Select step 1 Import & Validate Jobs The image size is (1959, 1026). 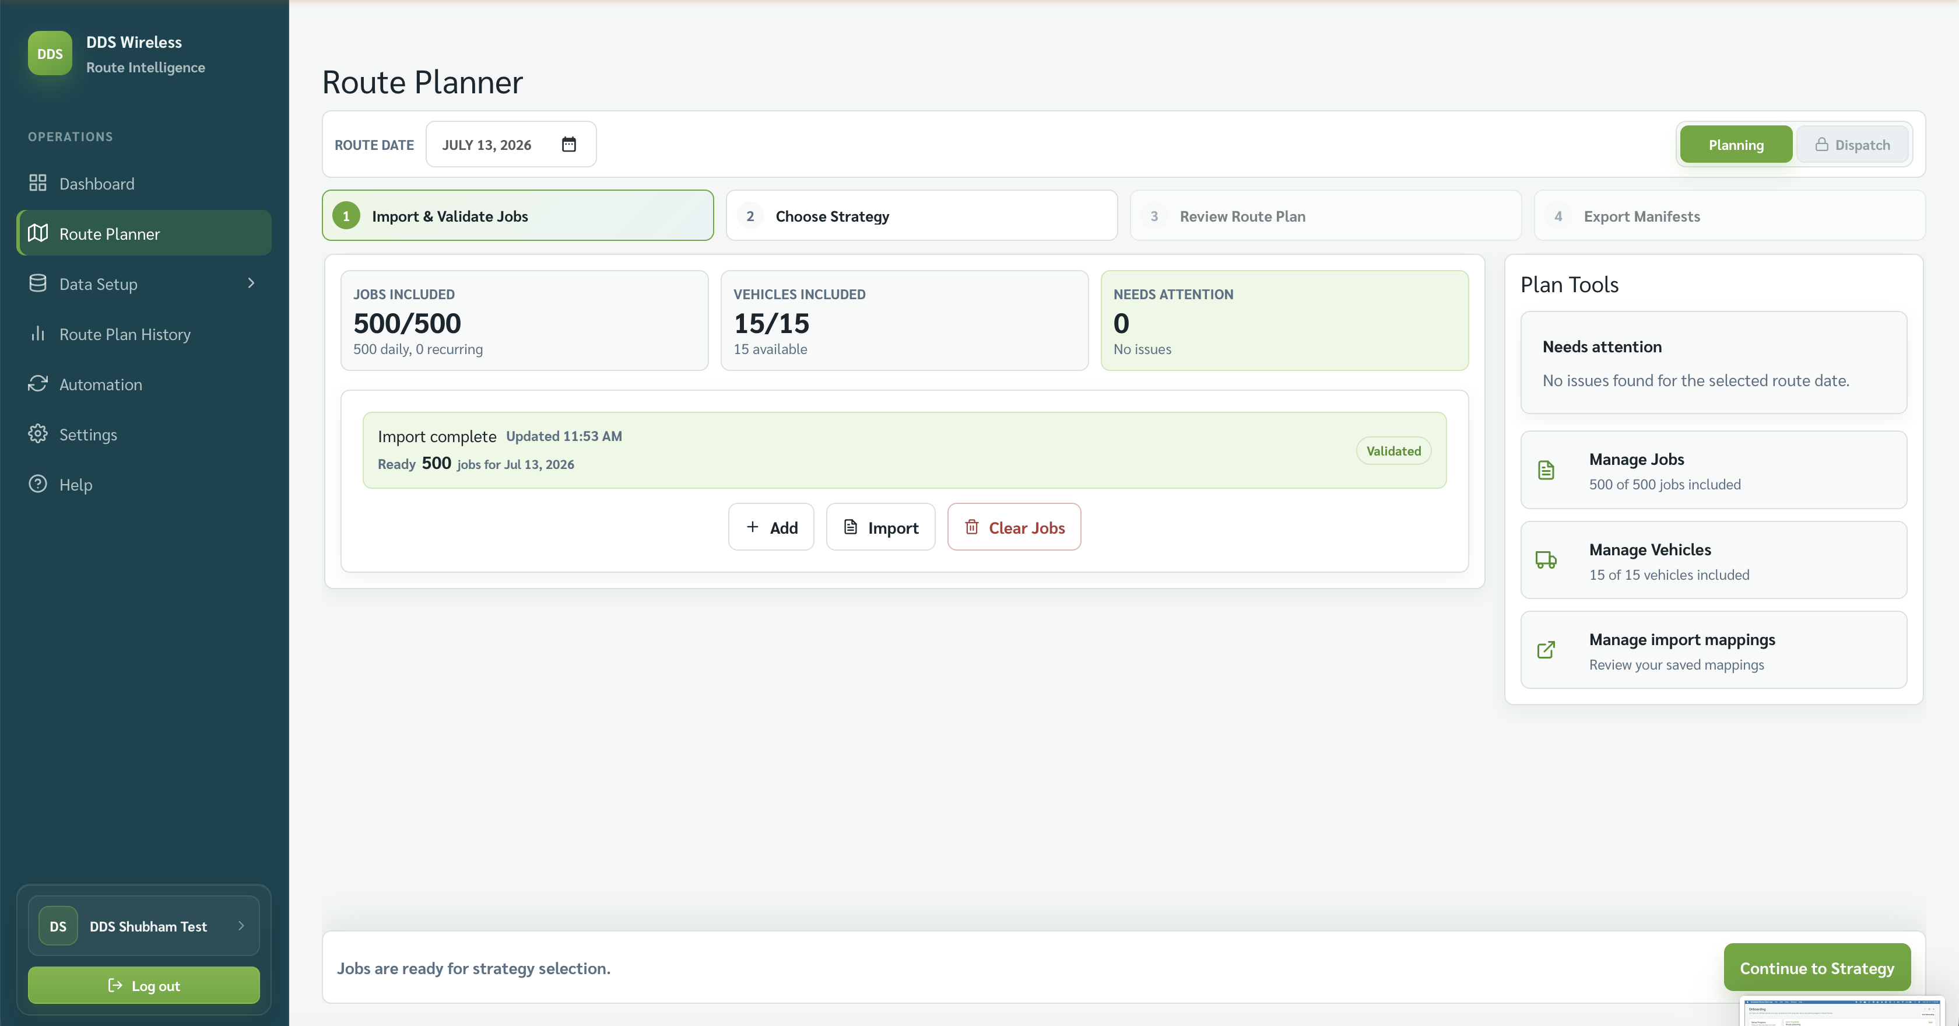518,216
